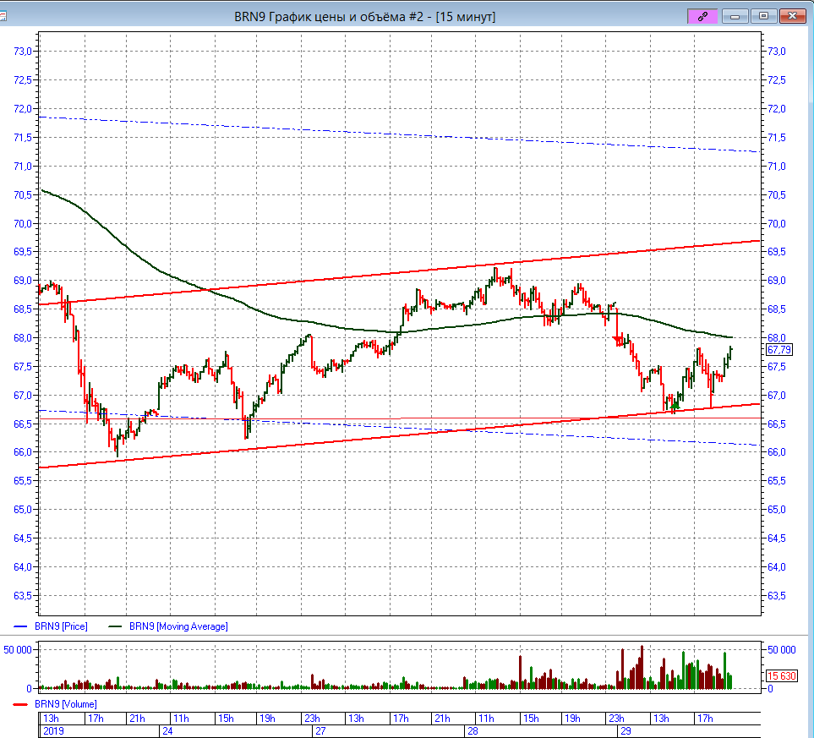
Task: Click the date 29 on the time axis
Action: [626, 730]
